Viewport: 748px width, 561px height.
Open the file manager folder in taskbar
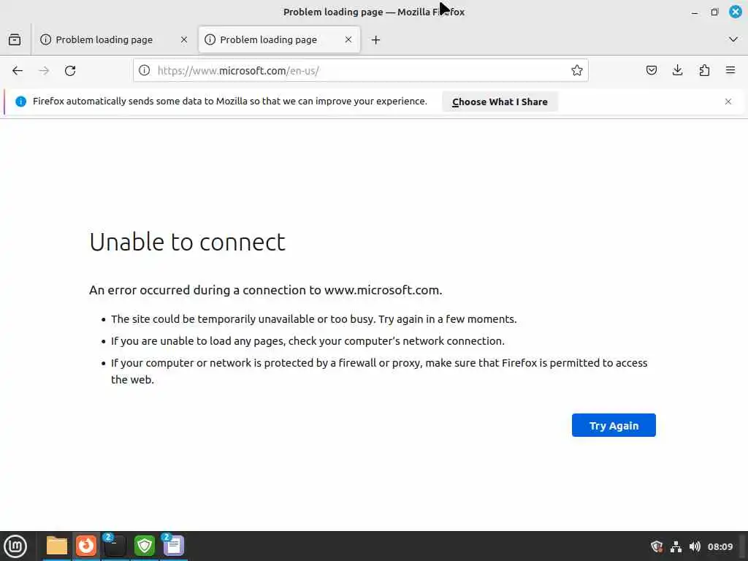pos(57,546)
